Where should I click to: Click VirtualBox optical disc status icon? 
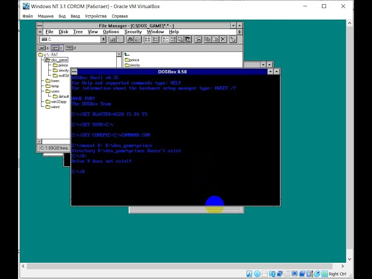tap(257, 274)
